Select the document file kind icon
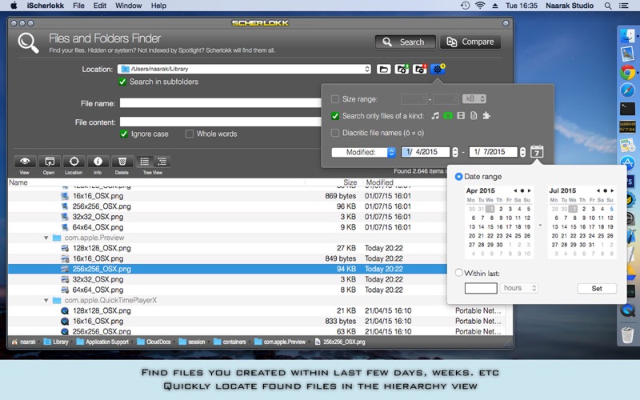The image size is (640, 400). pyautogui.click(x=474, y=116)
